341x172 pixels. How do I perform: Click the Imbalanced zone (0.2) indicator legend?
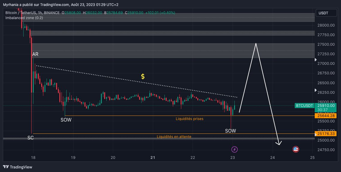tap(24, 18)
